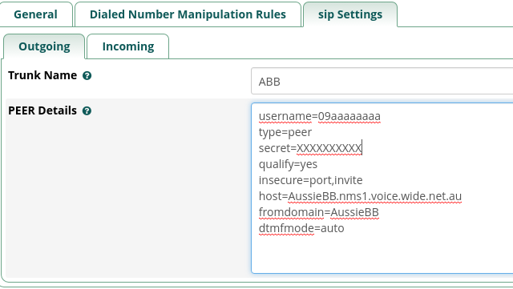Viewport: 513px width, 289px height.
Task: Switch to the Outgoing sub-tab
Action: (x=44, y=46)
